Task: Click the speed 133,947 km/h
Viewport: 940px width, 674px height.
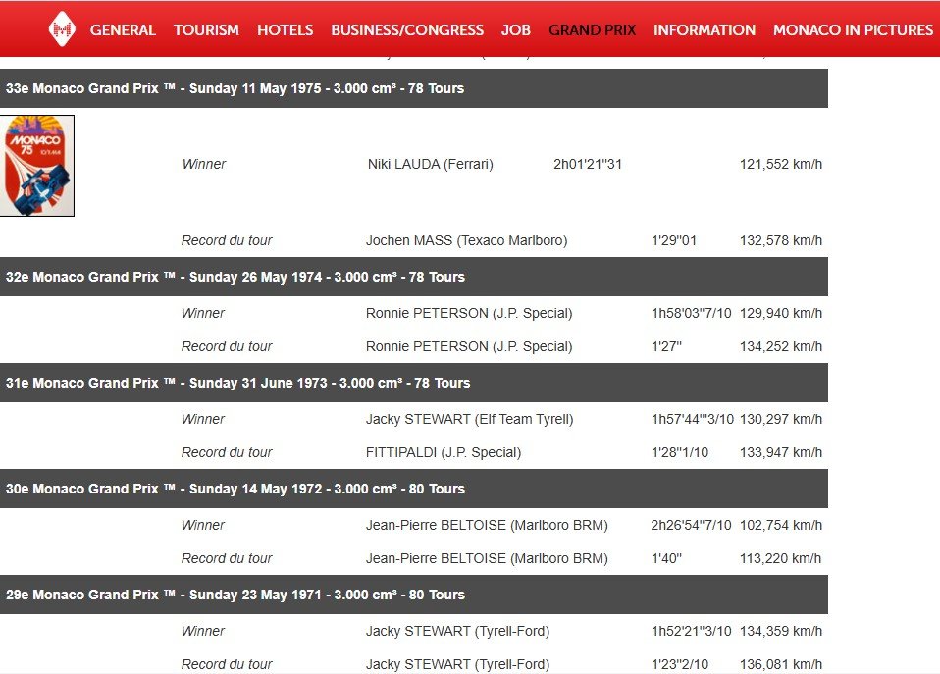Action: pos(780,452)
